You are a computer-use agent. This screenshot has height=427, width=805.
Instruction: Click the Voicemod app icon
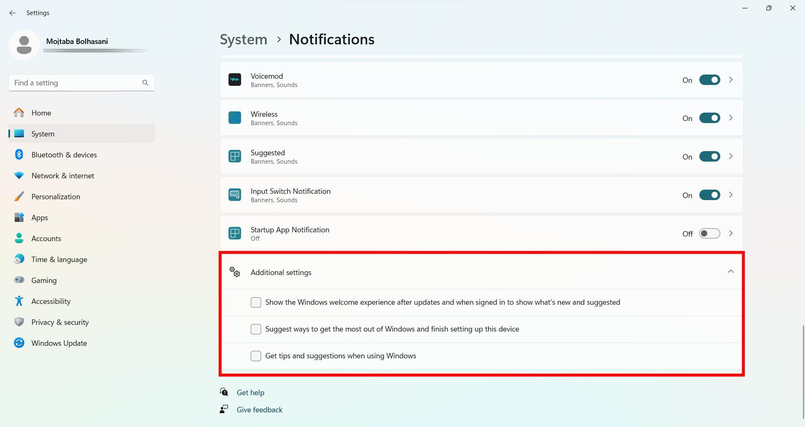tap(235, 80)
